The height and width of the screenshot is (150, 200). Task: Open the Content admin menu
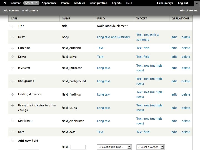16,3
